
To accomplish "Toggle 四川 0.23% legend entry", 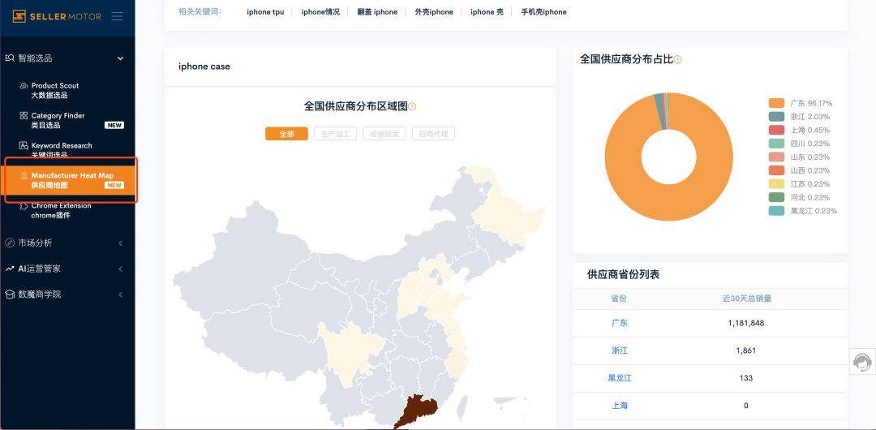I will (x=800, y=144).
